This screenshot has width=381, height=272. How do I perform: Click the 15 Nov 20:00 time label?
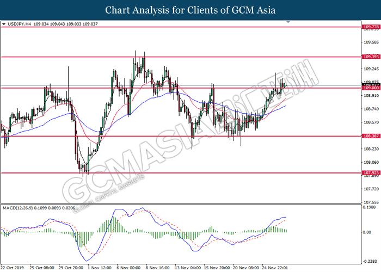(x=217, y=268)
